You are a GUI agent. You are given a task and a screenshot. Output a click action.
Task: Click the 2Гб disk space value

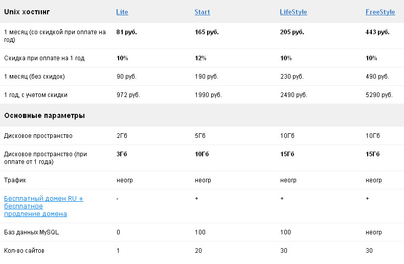click(122, 136)
